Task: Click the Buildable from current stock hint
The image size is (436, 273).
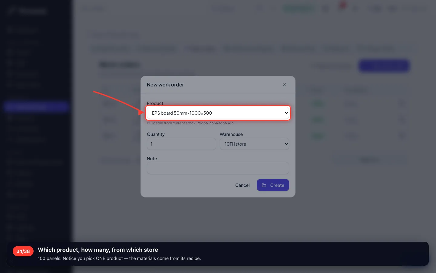Action: (190, 123)
